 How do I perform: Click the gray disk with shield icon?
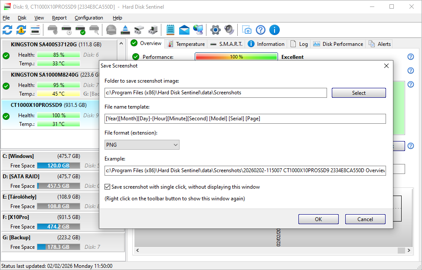point(52,30)
